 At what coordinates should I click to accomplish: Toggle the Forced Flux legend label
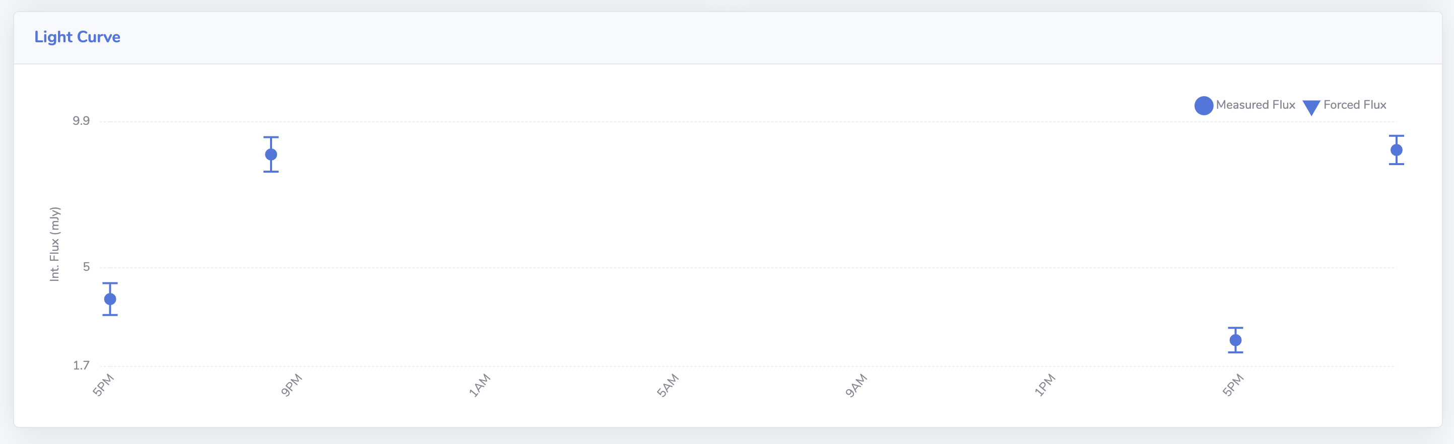pos(1355,105)
